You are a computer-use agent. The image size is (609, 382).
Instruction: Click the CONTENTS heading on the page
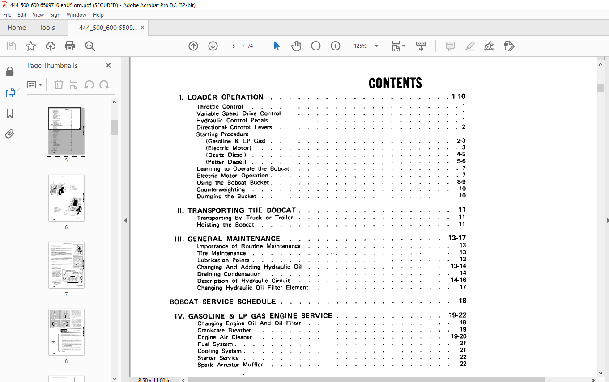click(395, 83)
